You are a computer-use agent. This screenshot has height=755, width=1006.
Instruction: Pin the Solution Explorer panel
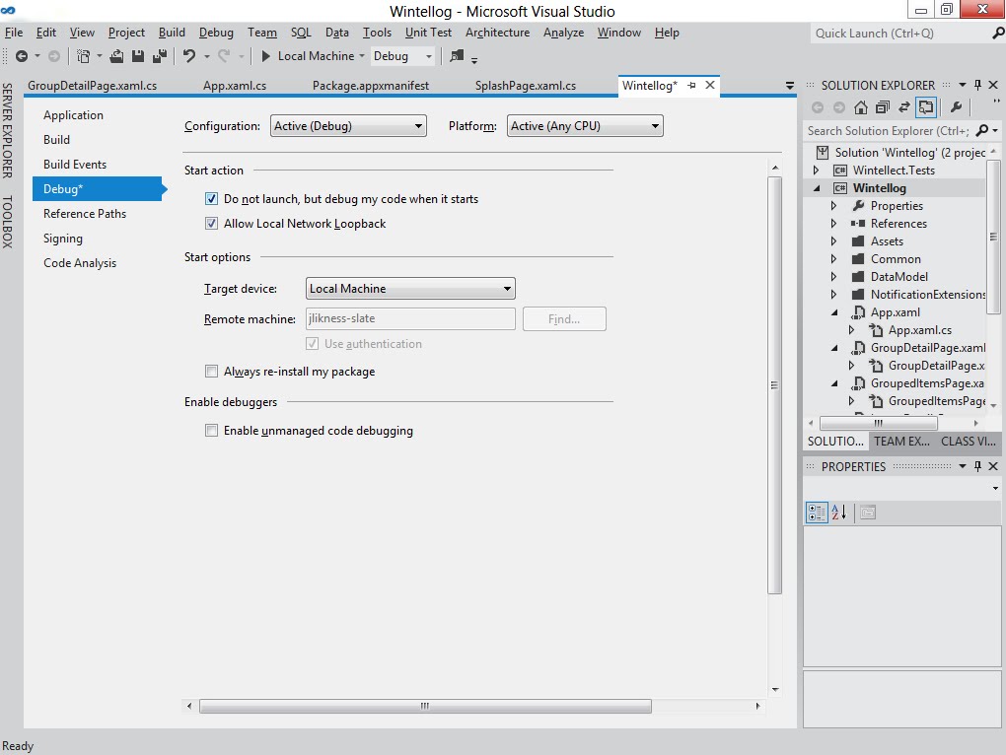pyautogui.click(x=977, y=85)
